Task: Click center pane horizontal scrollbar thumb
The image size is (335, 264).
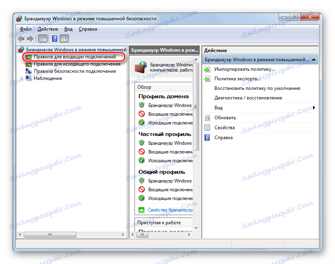Action: point(142,235)
